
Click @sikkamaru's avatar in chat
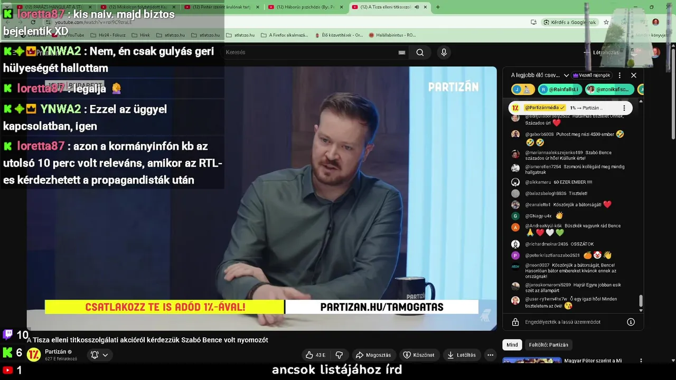[515, 182]
